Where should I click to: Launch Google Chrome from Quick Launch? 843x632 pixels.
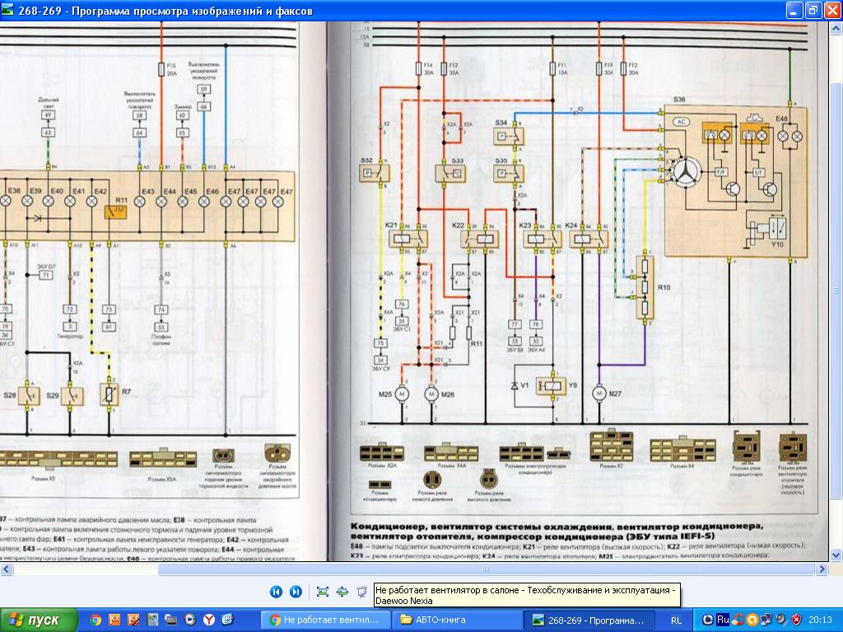[95, 620]
